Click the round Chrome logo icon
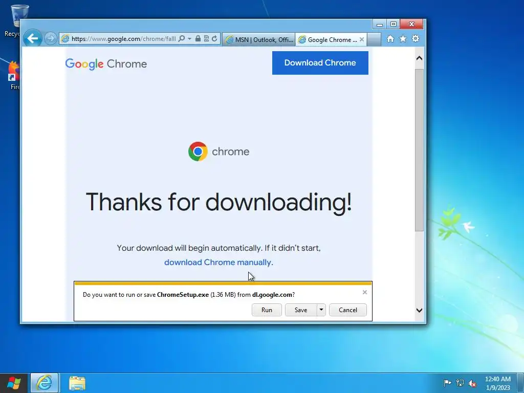Screen dimensions: 524x393 tap(198, 151)
